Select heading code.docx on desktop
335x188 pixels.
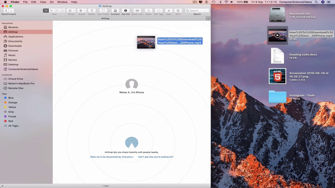coord(277,56)
